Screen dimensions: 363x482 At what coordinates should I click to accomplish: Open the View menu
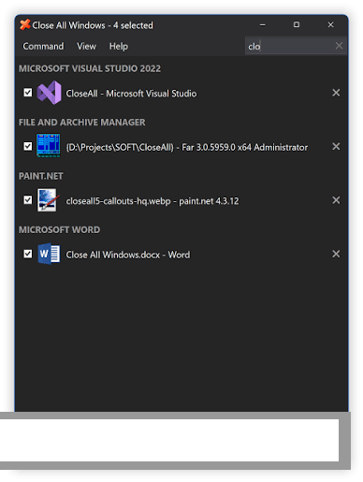(x=86, y=46)
